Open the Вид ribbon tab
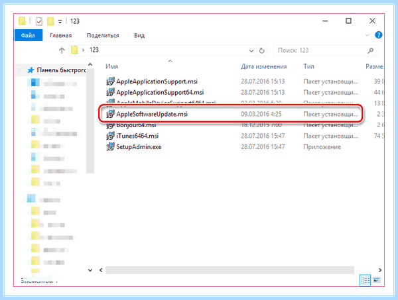 click(139, 36)
